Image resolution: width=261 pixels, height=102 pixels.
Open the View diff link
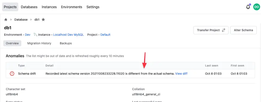click(x=181, y=73)
